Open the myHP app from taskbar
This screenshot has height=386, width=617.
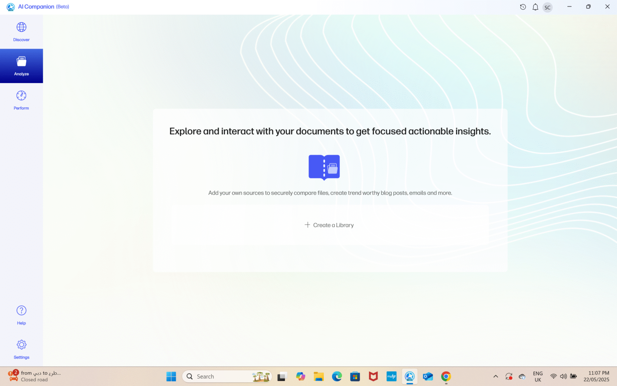click(391, 376)
